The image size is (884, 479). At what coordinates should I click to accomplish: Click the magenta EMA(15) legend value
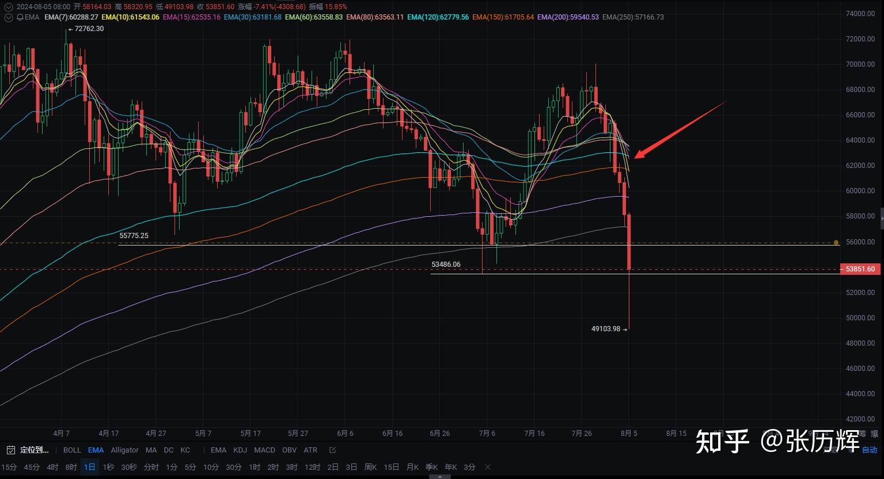(x=192, y=17)
